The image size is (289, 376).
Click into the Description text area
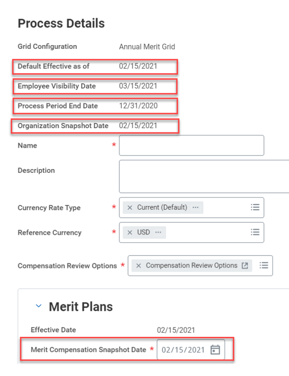(x=204, y=177)
